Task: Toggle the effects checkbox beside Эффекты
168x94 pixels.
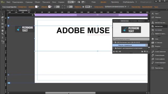Action: click(x=83, y=7)
